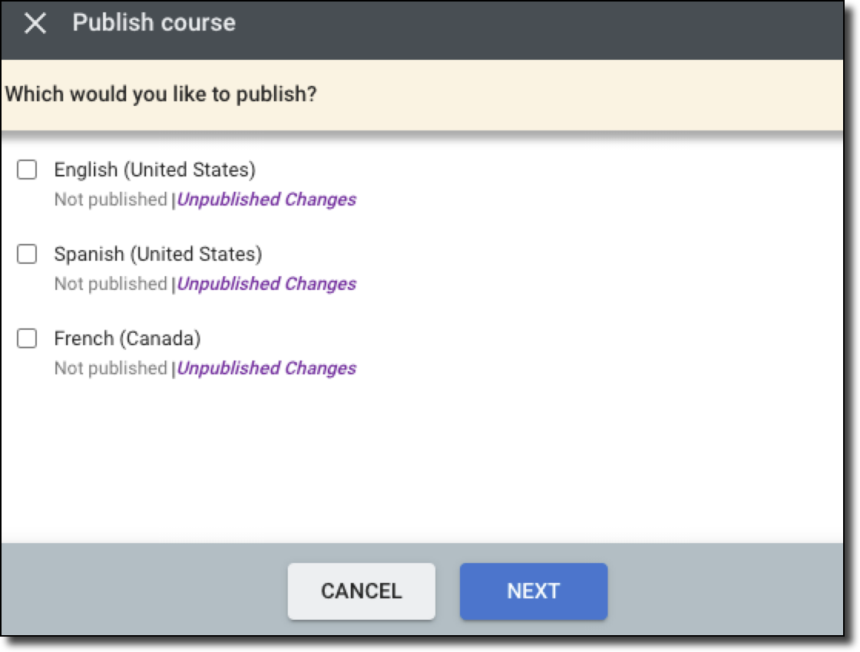The height and width of the screenshot is (652, 860).
Task: Tick the checkbox beside English (United States)
Action: click(27, 170)
